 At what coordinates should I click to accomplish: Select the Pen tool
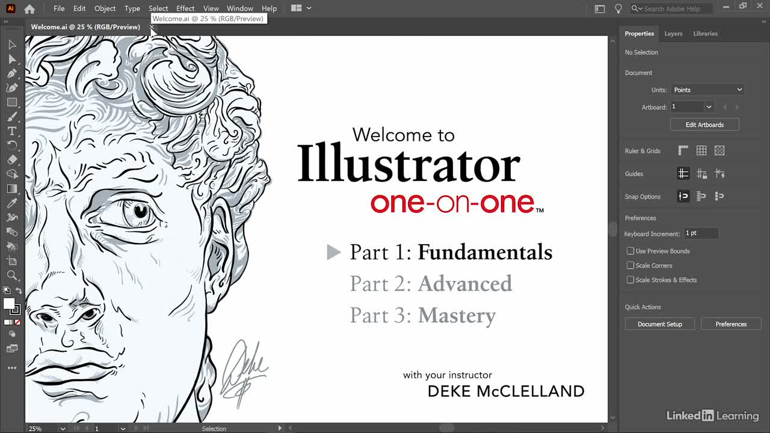coord(12,73)
